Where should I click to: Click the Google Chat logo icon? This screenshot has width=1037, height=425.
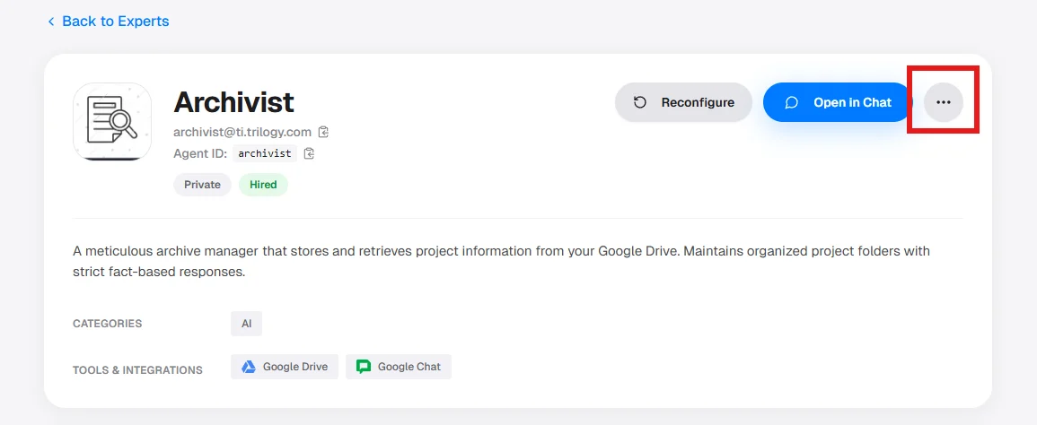[364, 367]
